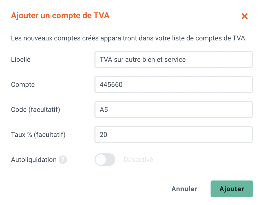Focus the Code field containing A5
Viewport: 263px width, 205px height.
[x=174, y=110]
